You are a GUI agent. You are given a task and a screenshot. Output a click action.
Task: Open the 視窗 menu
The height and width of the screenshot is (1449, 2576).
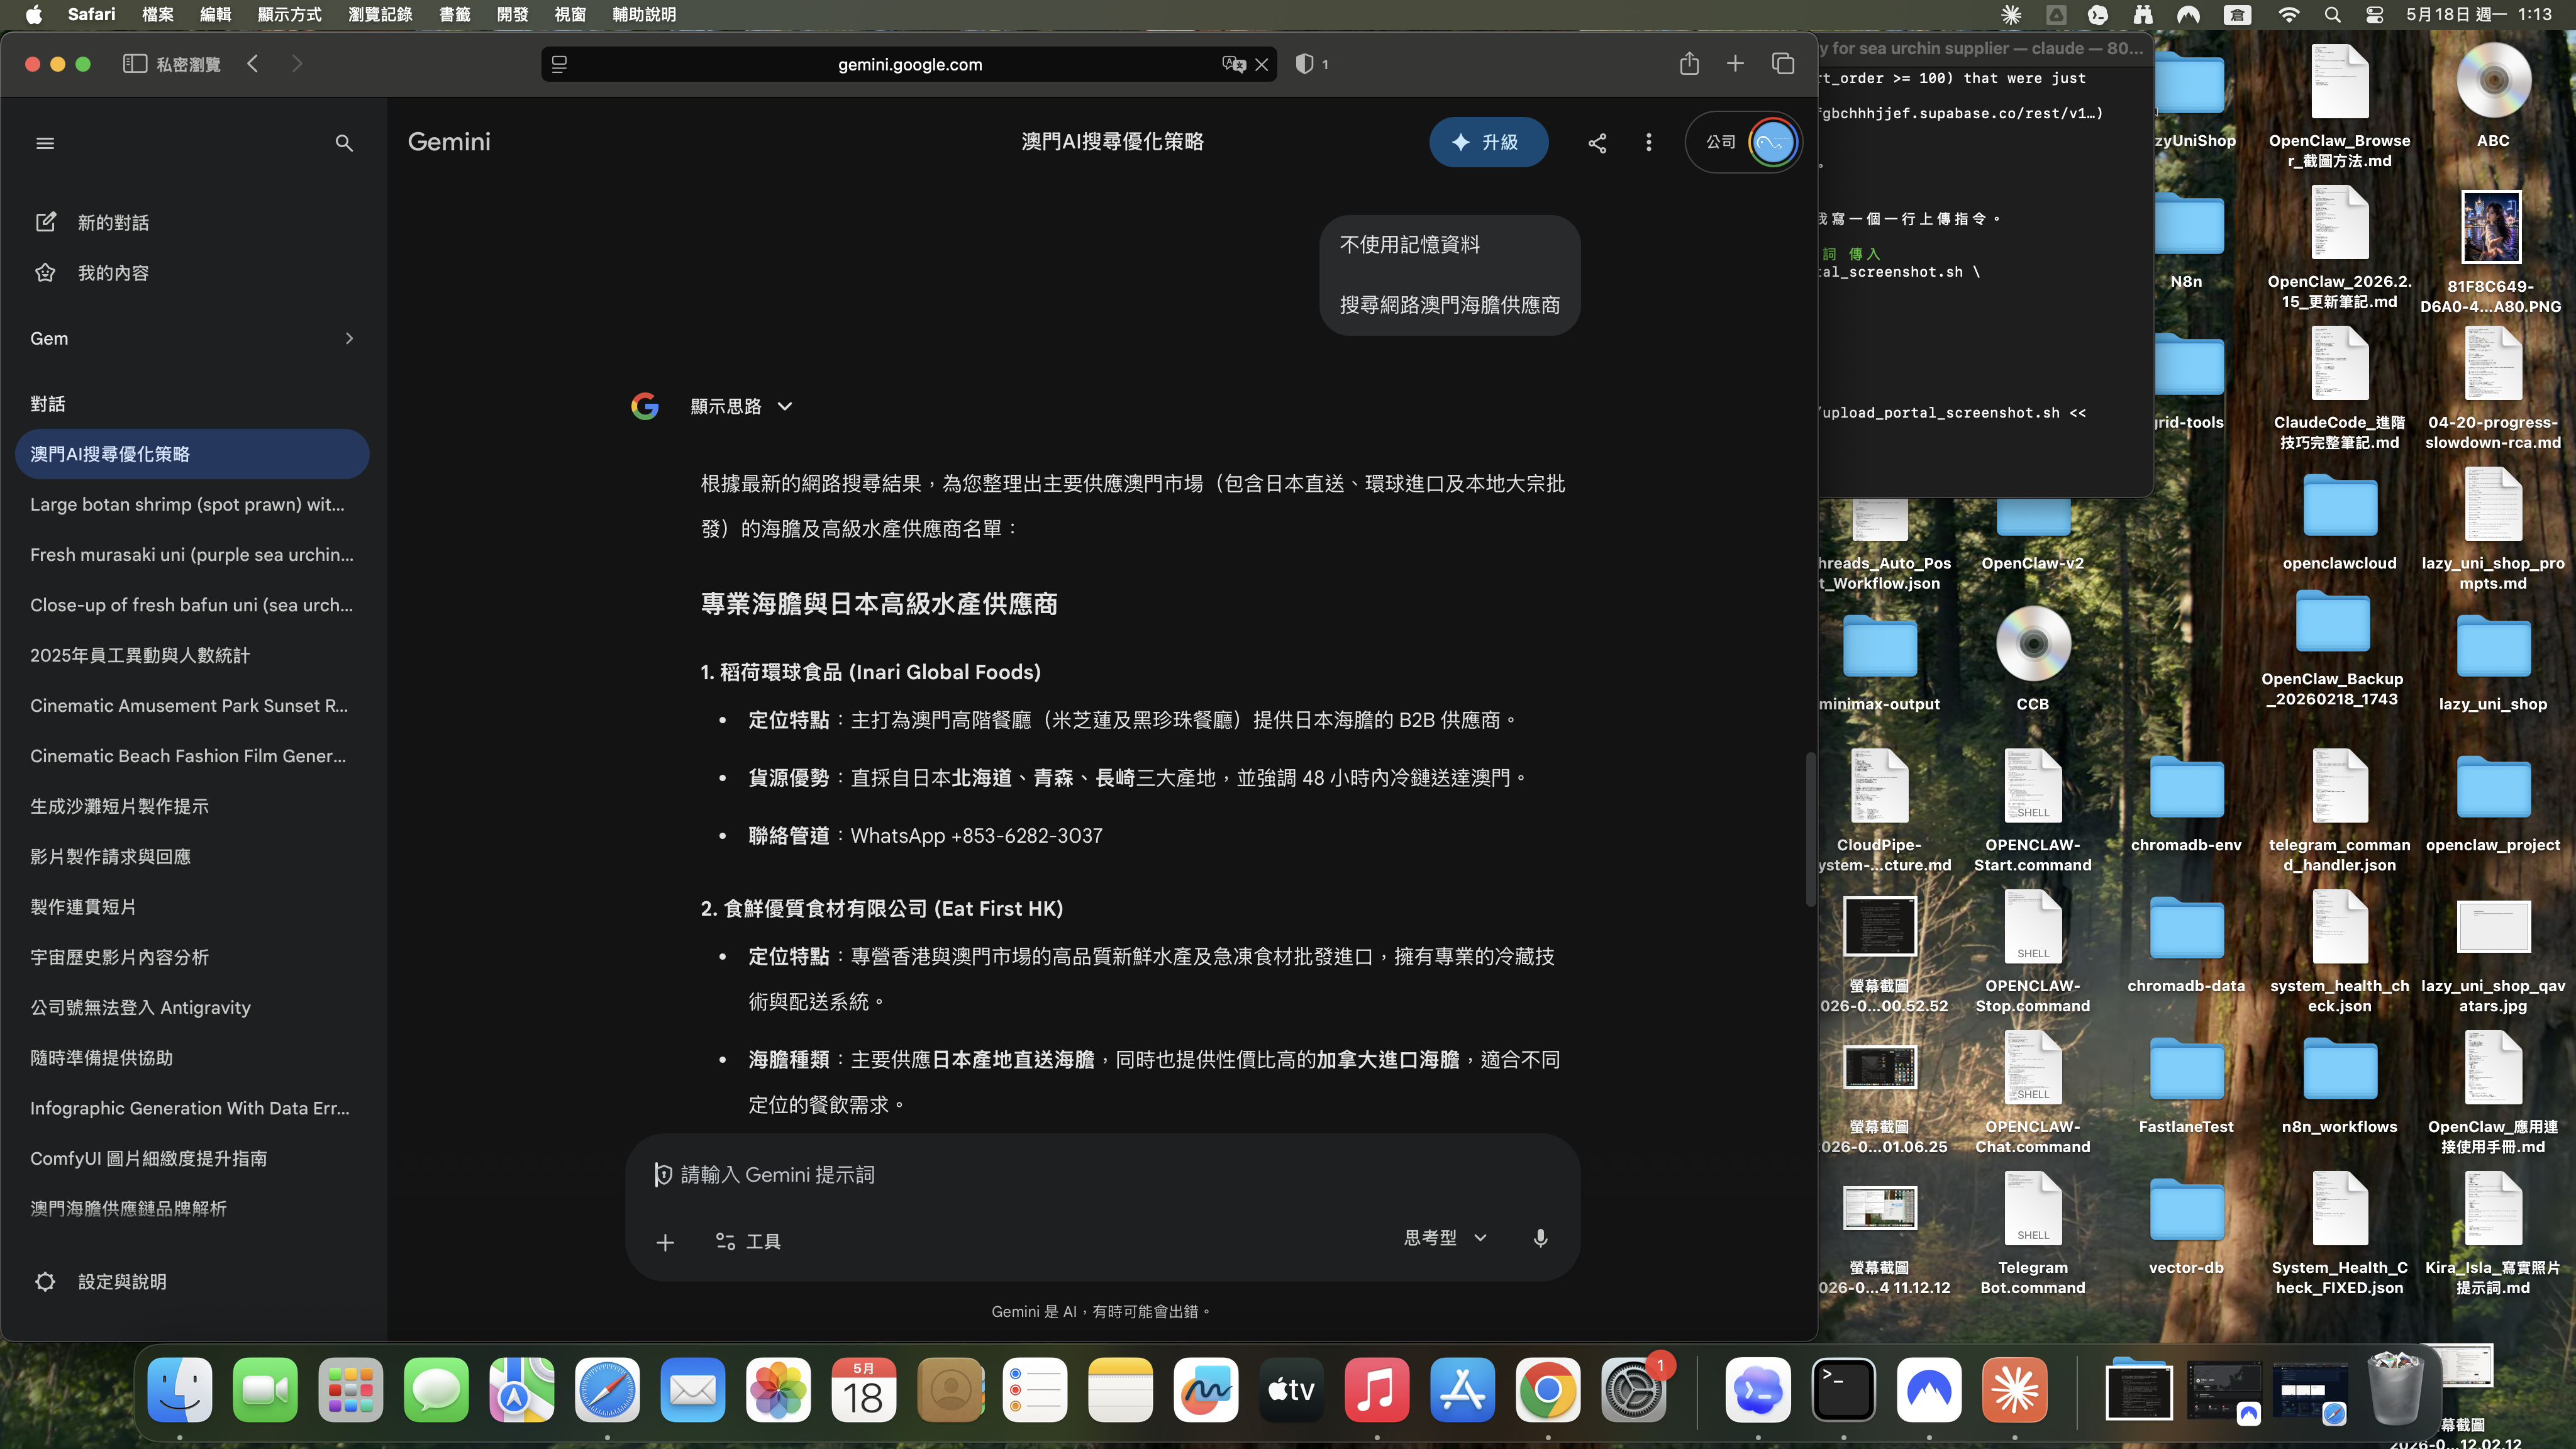[570, 14]
